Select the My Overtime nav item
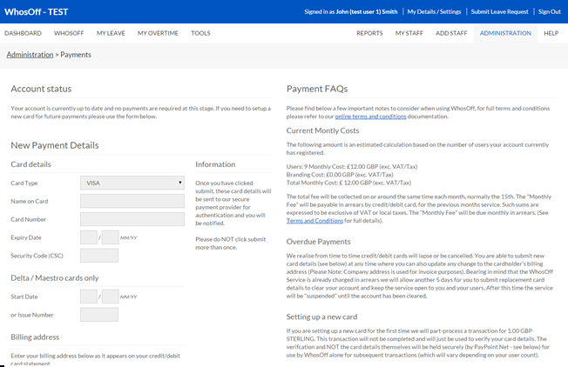Screen dimensions: 568x367 (158, 33)
